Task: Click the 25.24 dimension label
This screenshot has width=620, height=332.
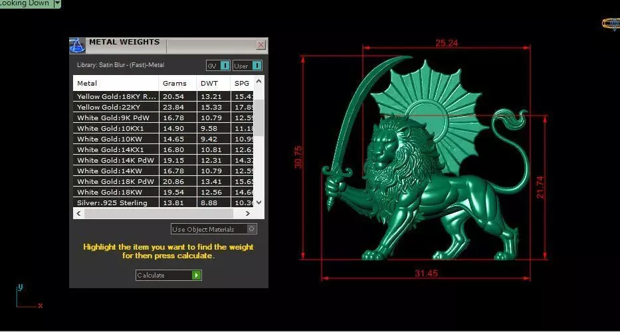Action: coord(447,43)
